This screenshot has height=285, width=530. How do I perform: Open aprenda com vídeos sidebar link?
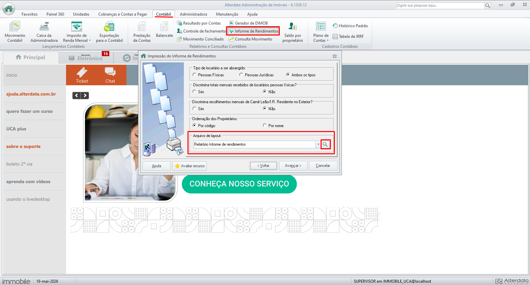click(28, 181)
